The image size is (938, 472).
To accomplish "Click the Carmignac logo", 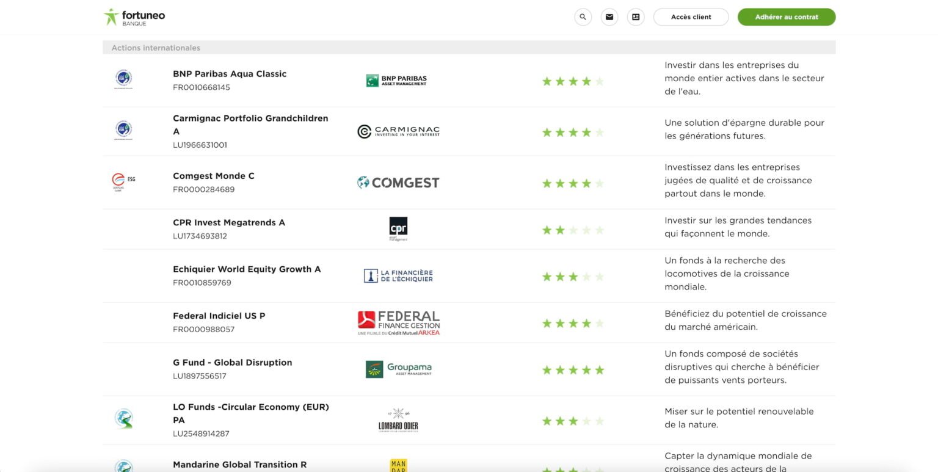I will [398, 131].
